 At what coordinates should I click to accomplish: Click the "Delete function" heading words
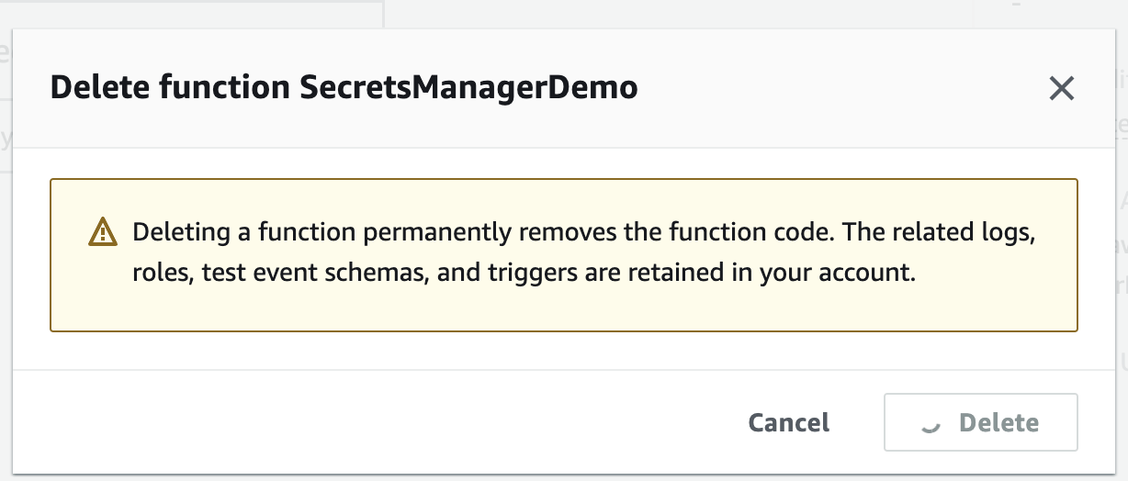(x=170, y=88)
